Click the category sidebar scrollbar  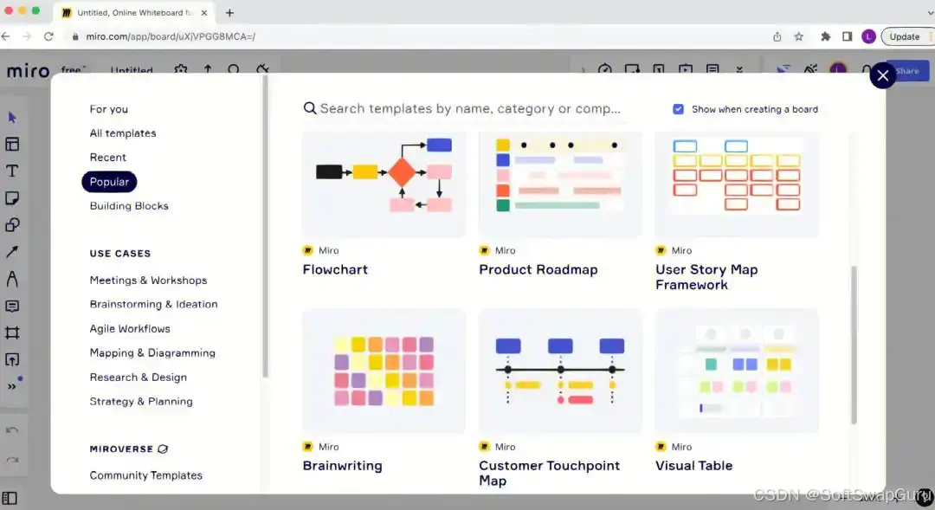tap(264, 227)
